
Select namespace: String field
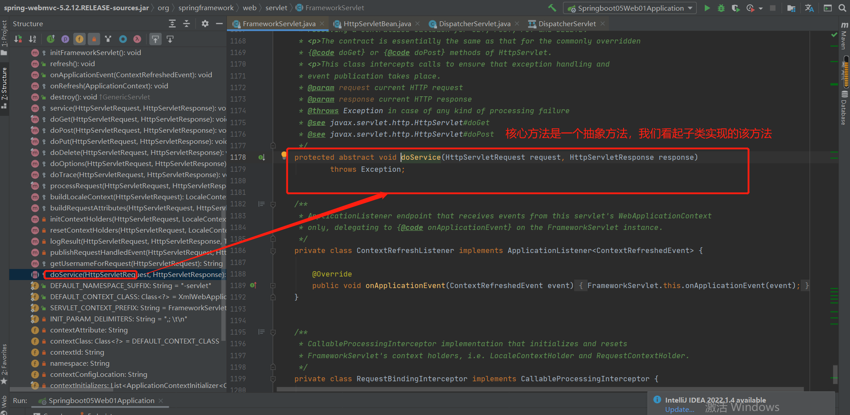(x=80, y=364)
